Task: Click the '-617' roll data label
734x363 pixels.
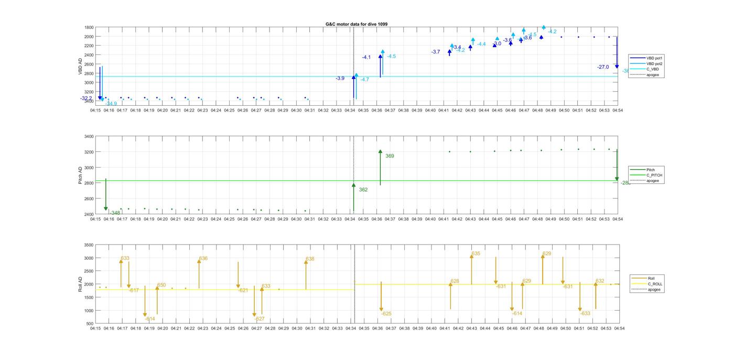Action: pyautogui.click(x=134, y=290)
